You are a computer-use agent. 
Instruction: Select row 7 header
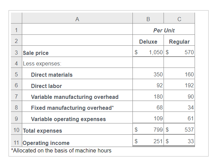coord(16,95)
